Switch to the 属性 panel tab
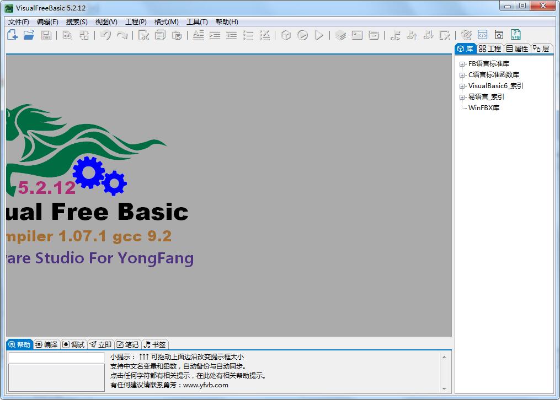 tap(516, 48)
